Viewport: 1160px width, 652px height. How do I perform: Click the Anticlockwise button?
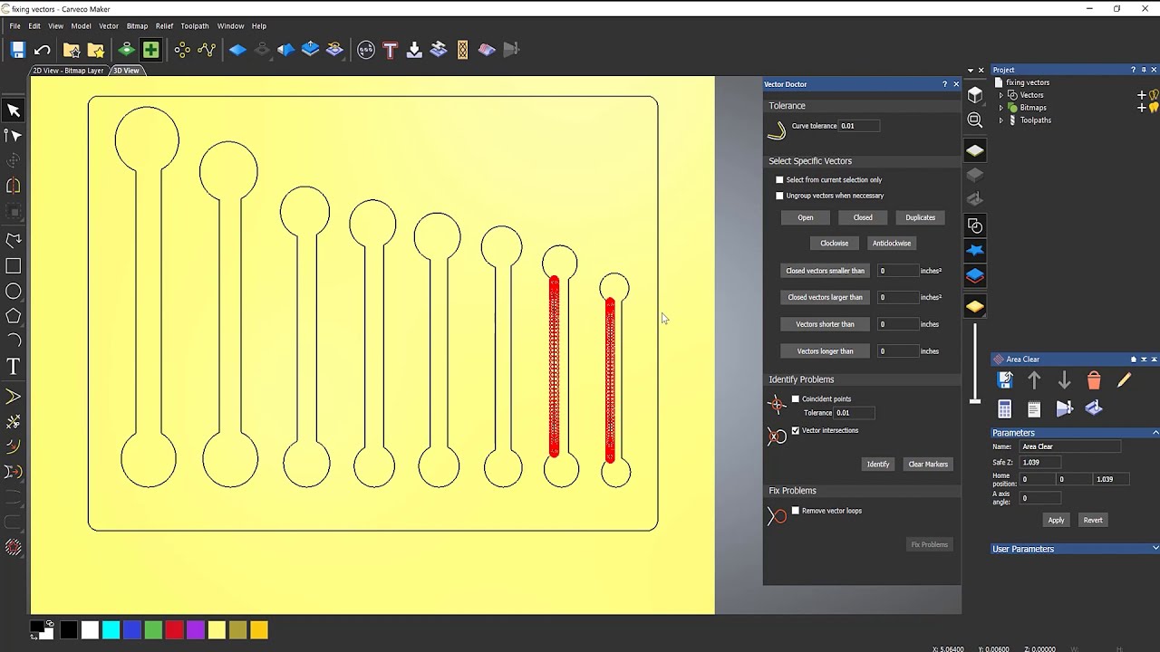click(892, 243)
